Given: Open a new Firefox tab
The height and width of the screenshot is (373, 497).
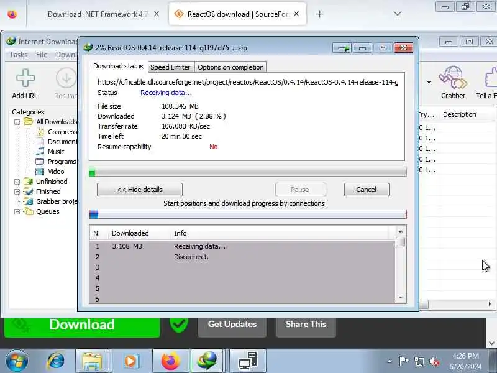Looking at the screenshot, I should 319,14.
